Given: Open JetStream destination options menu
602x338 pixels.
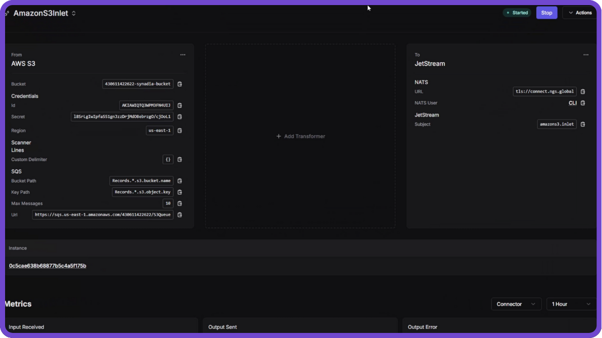Looking at the screenshot, I should pos(586,55).
